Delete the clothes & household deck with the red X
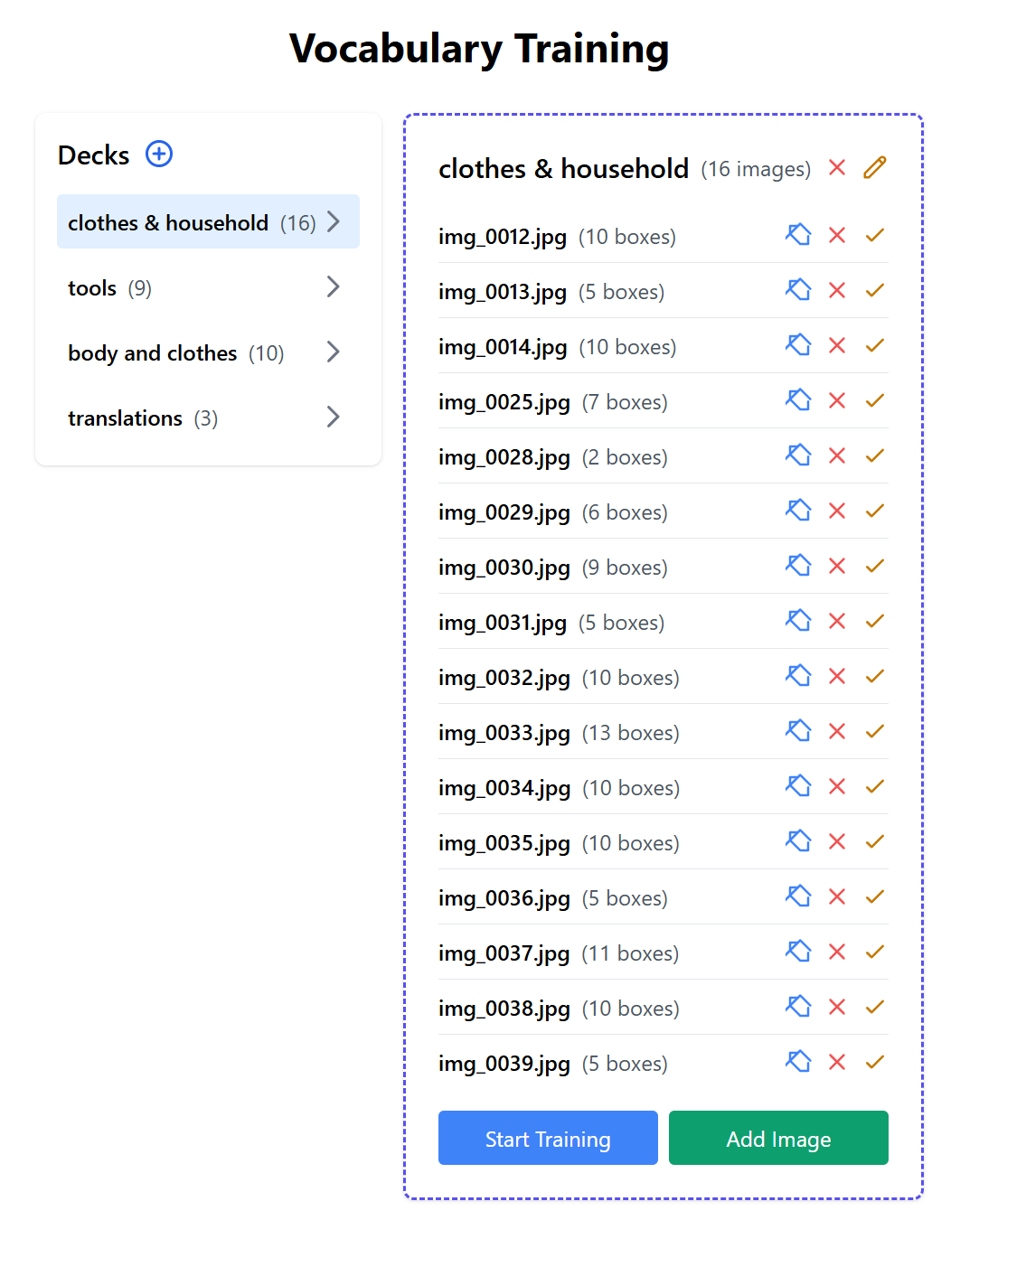The height and width of the screenshot is (1267, 1026). pos(837,168)
